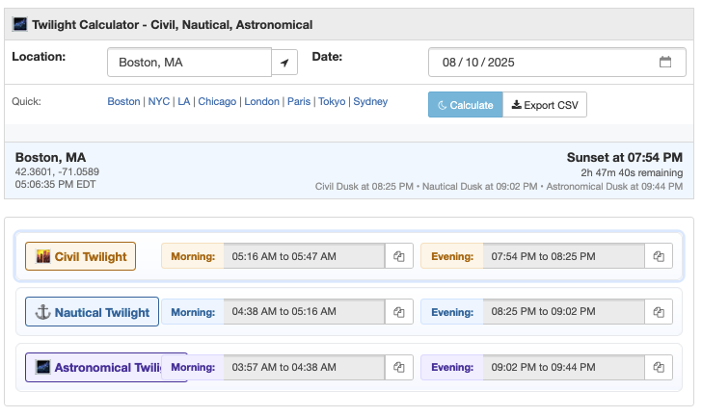Image resolution: width=702 pixels, height=417 pixels.
Task: Open the date picker calendar icon
Action: (x=665, y=62)
